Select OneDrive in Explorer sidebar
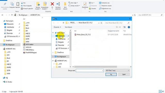 [9, 41]
